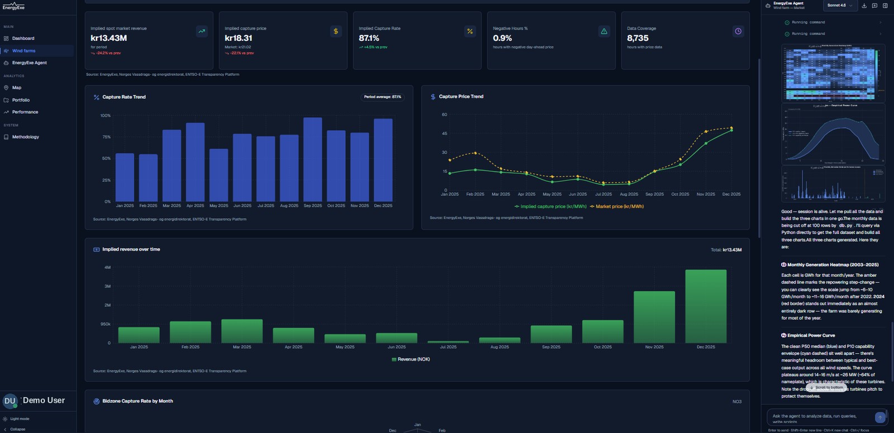Click the Sep 2025 capture rate bar
894x433 pixels.
click(x=313, y=160)
